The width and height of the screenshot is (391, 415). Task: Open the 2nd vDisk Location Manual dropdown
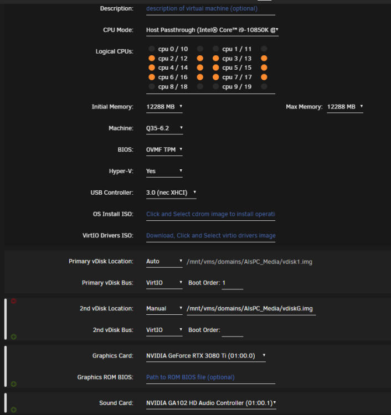point(164,309)
